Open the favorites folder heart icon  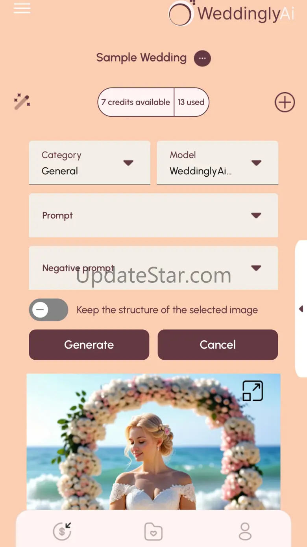click(153, 531)
